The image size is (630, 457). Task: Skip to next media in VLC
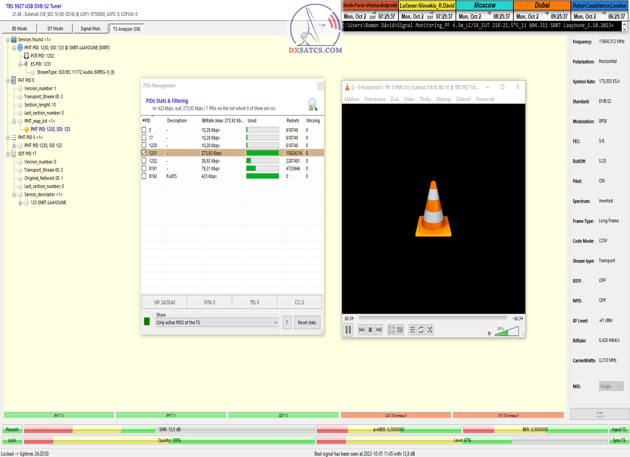tap(379, 330)
